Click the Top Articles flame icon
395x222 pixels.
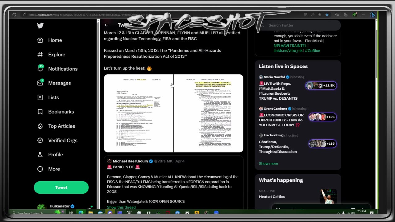(40, 126)
